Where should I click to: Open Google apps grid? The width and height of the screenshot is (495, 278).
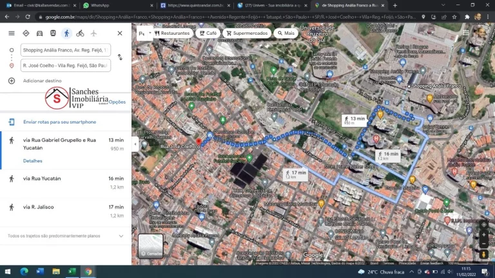[466, 32]
